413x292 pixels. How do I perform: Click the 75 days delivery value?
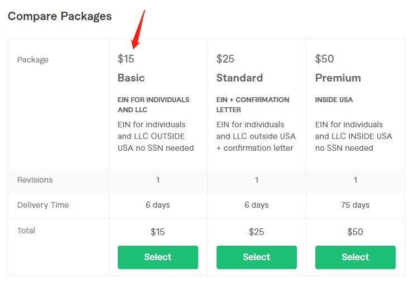(356, 205)
